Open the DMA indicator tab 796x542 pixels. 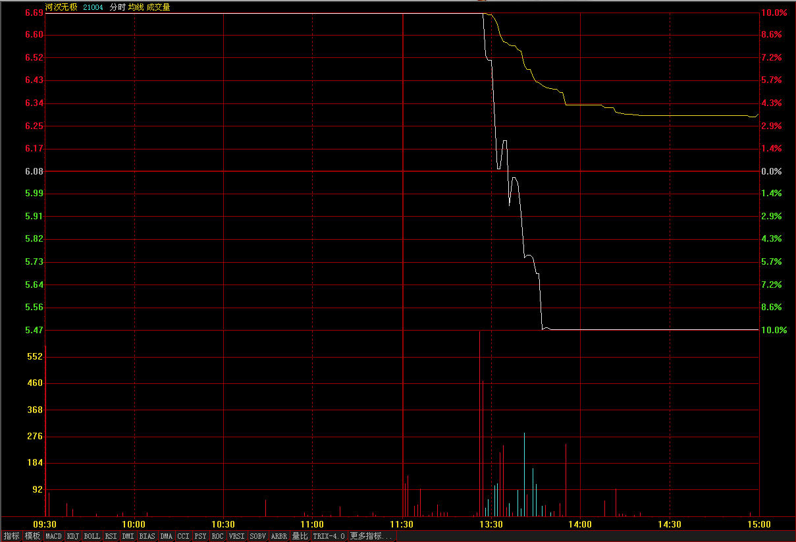pyautogui.click(x=166, y=536)
